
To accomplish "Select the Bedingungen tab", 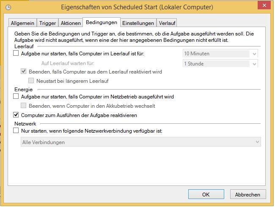I will click(101, 22).
